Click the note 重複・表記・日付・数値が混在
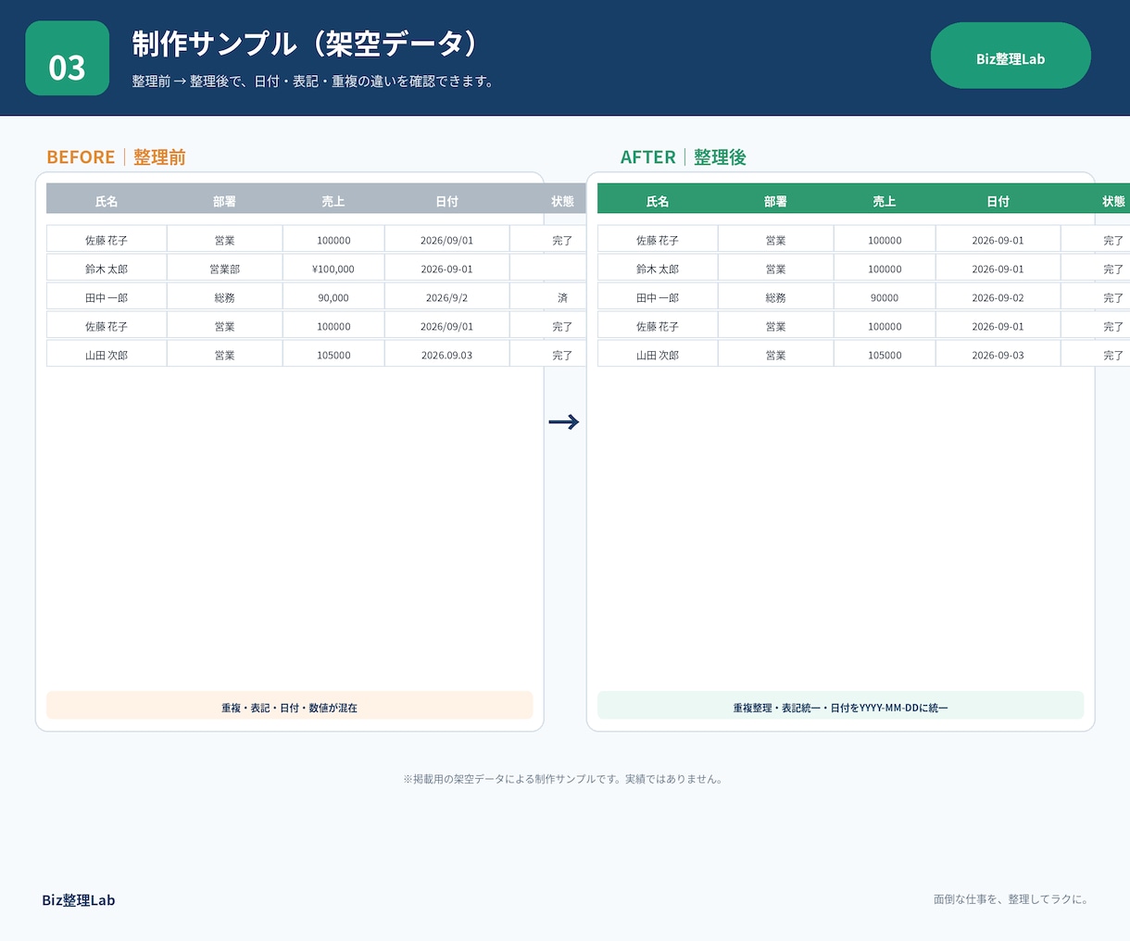 (x=289, y=707)
